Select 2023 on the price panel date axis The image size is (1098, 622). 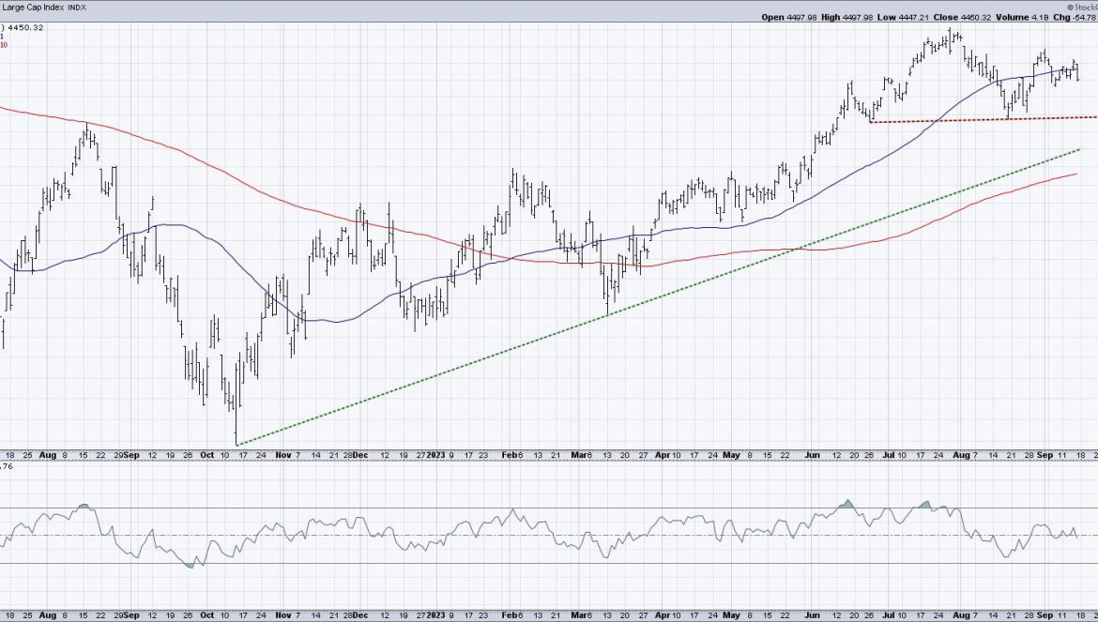tap(437, 455)
